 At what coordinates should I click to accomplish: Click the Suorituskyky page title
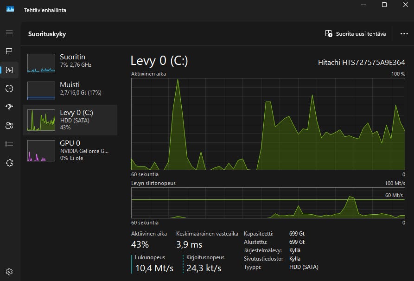click(47, 34)
